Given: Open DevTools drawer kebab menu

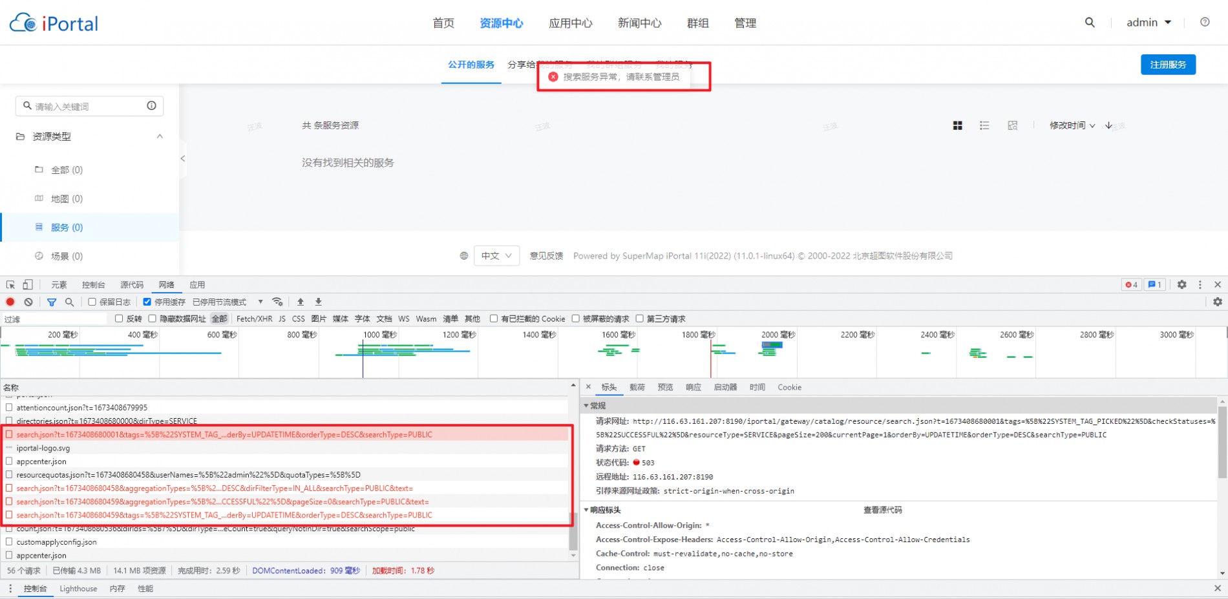Looking at the screenshot, I should (x=10, y=589).
